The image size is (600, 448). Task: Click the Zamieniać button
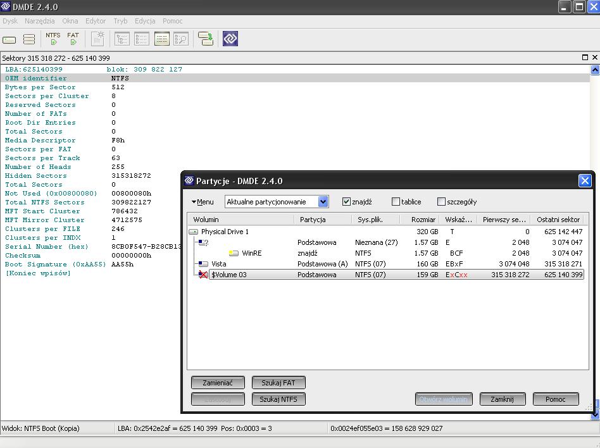tap(218, 383)
